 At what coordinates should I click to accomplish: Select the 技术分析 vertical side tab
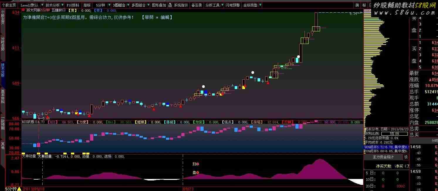click(x=3, y=70)
